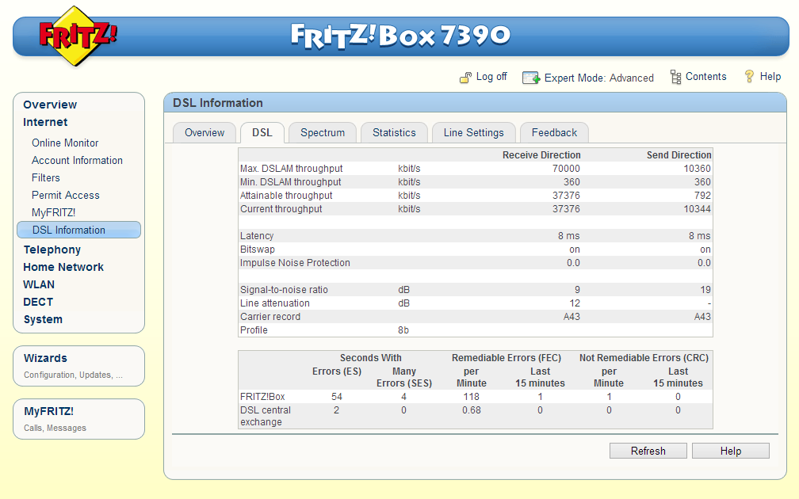Click the Profile value 8b
Viewport: 799px width, 499px height.
[403, 330]
